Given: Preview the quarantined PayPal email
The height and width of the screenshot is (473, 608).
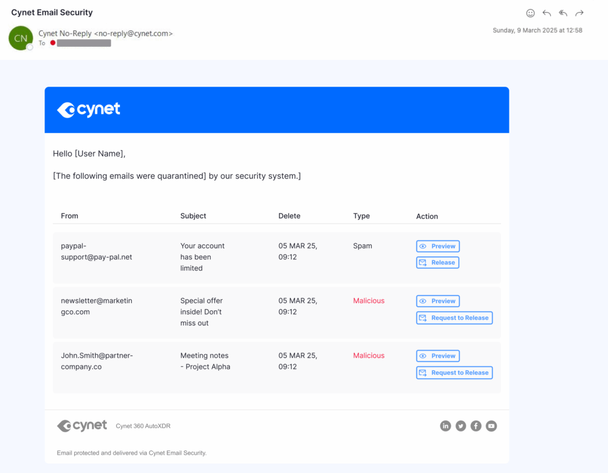Looking at the screenshot, I should pyautogui.click(x=438, y=246).
